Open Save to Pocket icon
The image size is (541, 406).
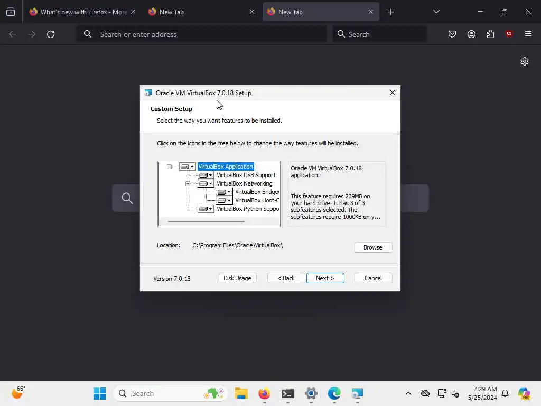coord(452,34)
